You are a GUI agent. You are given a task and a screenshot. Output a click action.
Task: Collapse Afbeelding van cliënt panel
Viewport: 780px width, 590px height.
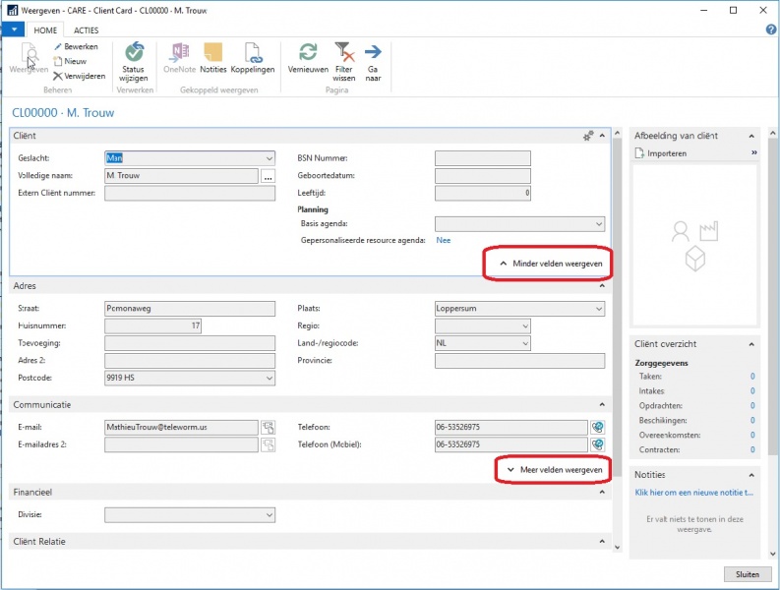pos(751,136)
